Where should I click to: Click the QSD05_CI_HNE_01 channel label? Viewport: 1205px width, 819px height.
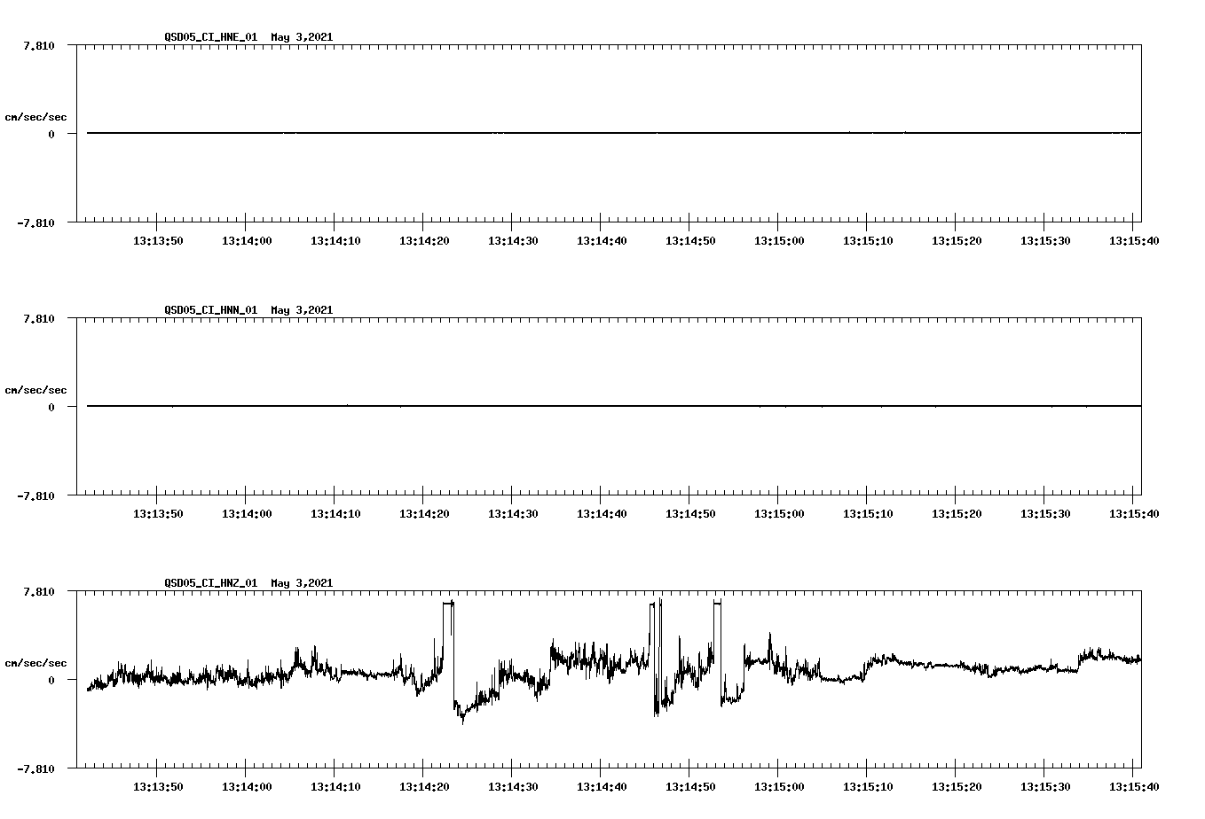[x=213, y=38]
